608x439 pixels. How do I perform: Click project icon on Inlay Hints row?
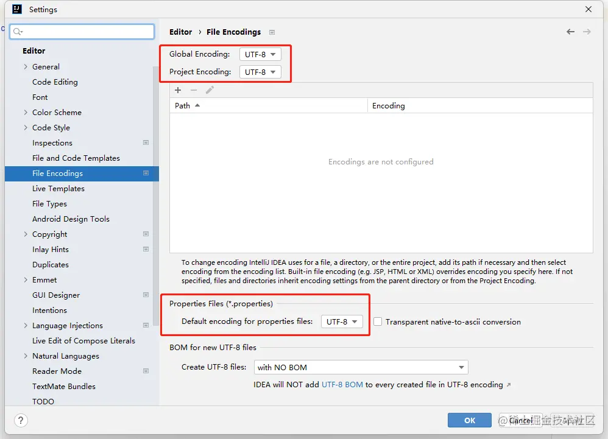(x=146, y=249)
